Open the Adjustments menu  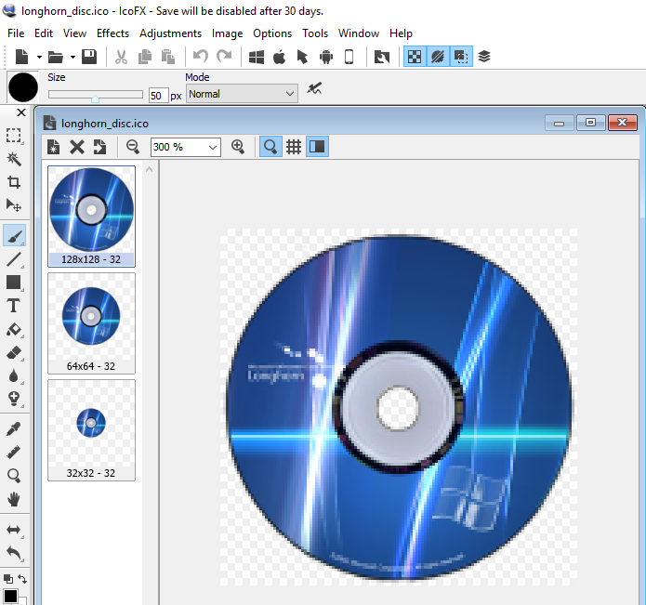(x=171, y=33)
